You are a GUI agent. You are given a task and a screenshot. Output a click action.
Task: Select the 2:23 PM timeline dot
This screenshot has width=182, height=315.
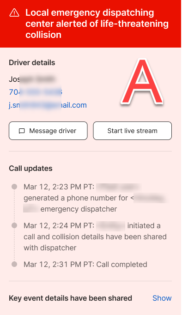(x=14, y=187)
